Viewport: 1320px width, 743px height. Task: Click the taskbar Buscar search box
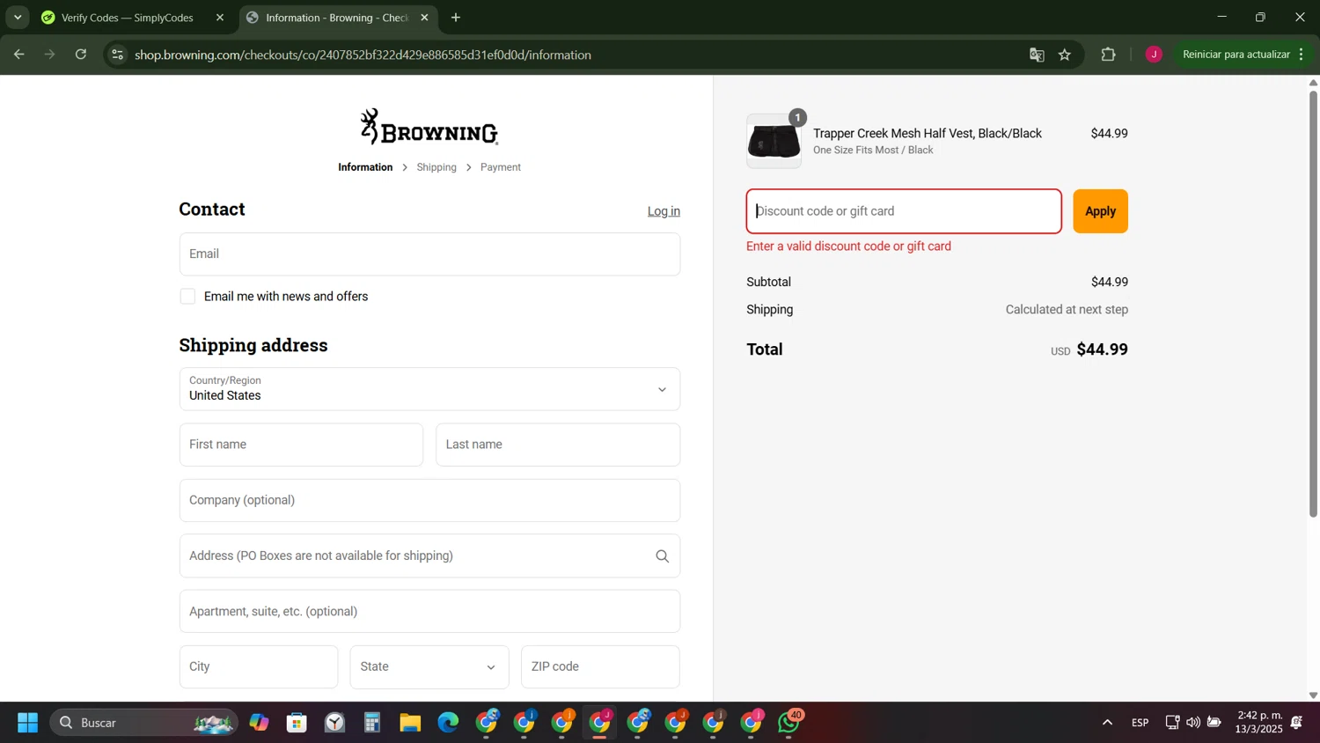coord(143,723)
